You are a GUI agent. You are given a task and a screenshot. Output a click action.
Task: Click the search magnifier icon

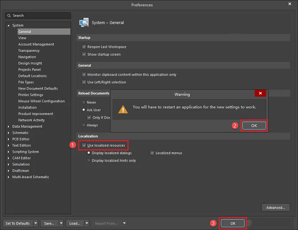pyautogui.click(x=9, y=16)
